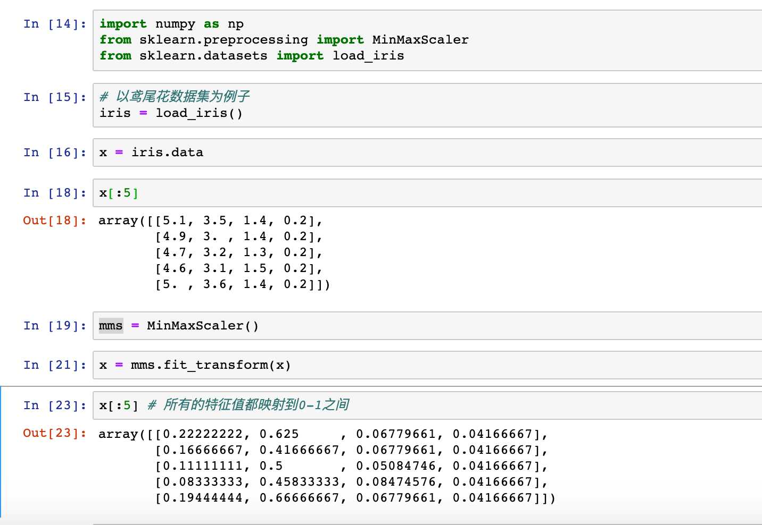The image size is (762, 525).
Task: Click the scaled value 0.66666667
Action: pos(300,498)
